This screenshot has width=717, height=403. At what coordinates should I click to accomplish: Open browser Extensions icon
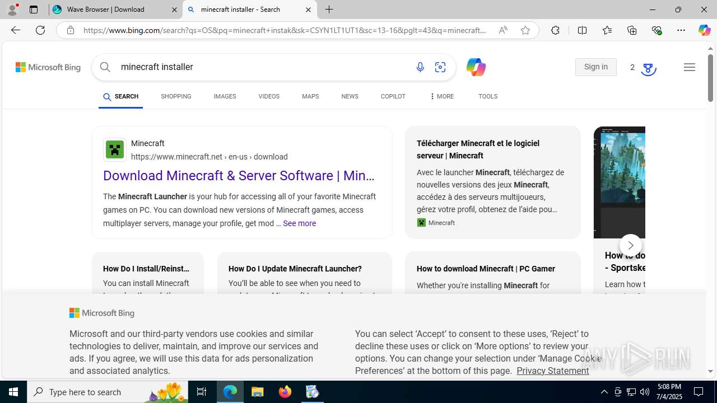tap(555, 30)
